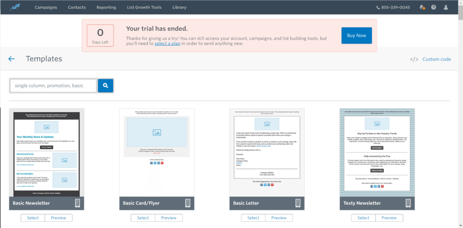Open the help question mark icon
Image resolution: width=463 pixels, height=228 pixels.
434,7
